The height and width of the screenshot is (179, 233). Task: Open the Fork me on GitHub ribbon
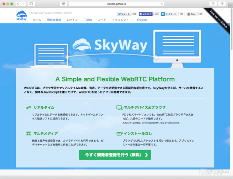218,19
